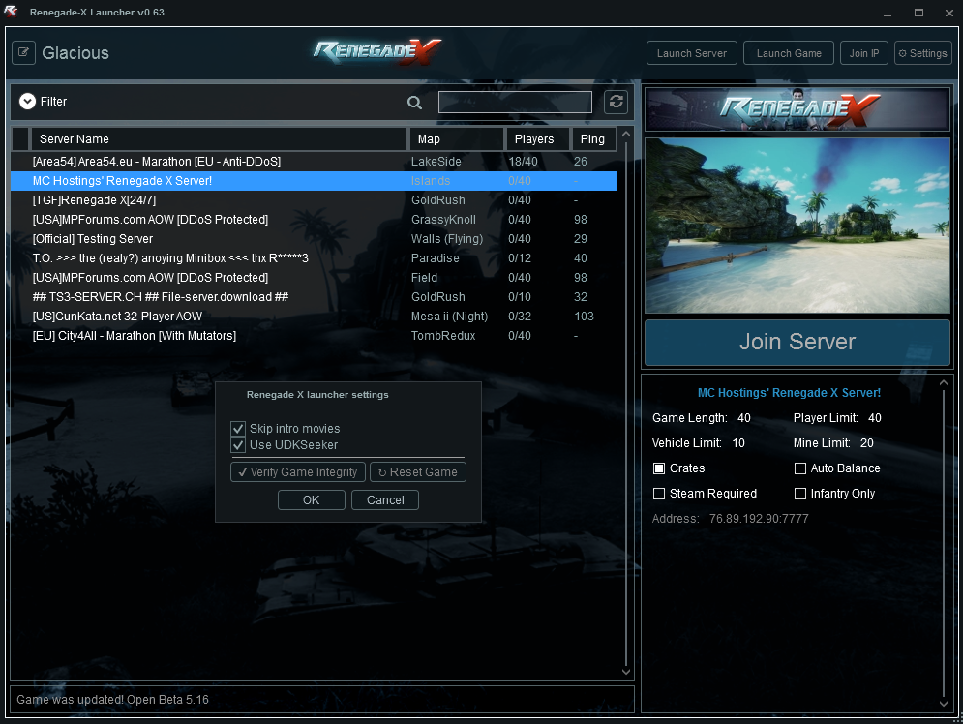Click the LakeSide map cell

(x=436, y=162)
